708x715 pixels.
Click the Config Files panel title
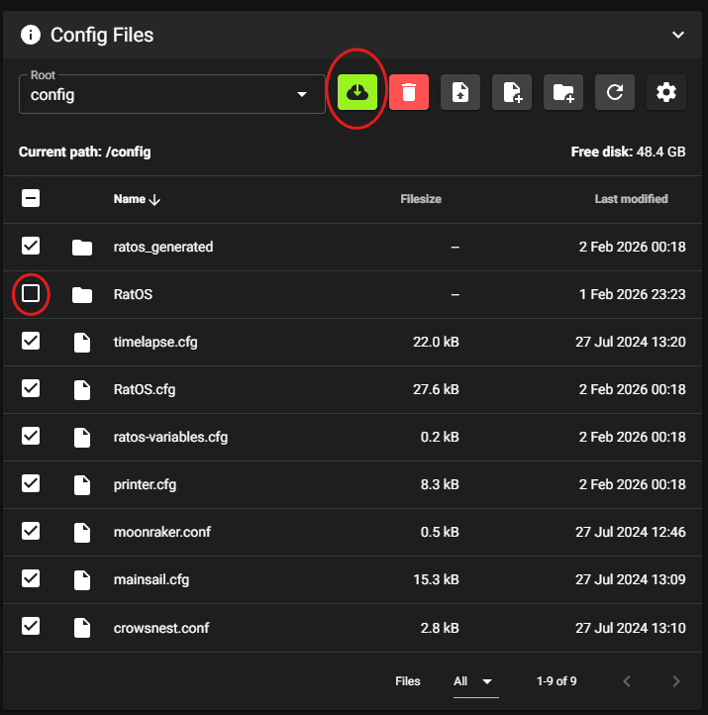[102, 35]
